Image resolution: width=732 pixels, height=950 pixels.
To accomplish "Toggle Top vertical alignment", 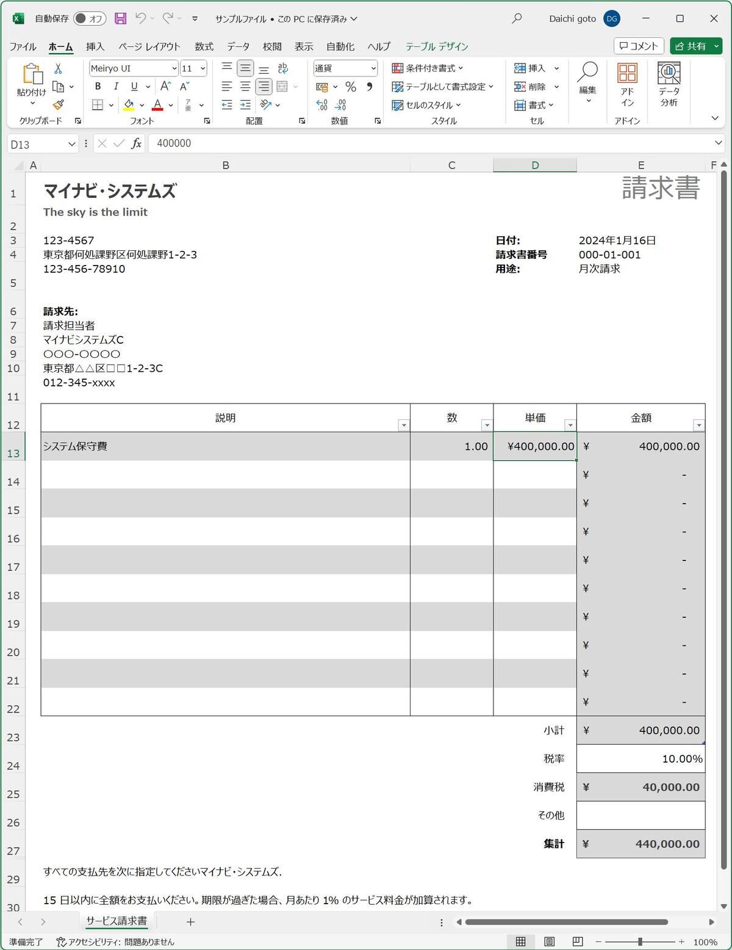I will (x=227, y=68).
